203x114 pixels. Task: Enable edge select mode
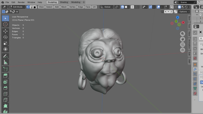click(31, 7)
